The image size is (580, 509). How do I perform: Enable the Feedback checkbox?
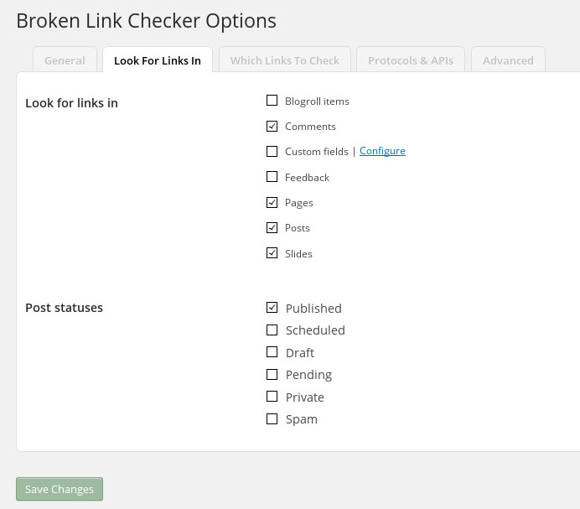pyautogui.click(x=272, y=177)
